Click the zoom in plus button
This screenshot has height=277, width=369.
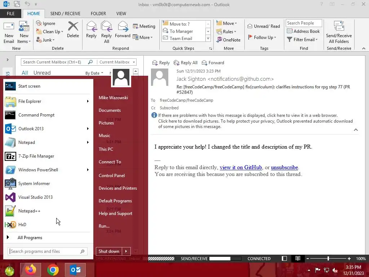[x=349, y=259]
